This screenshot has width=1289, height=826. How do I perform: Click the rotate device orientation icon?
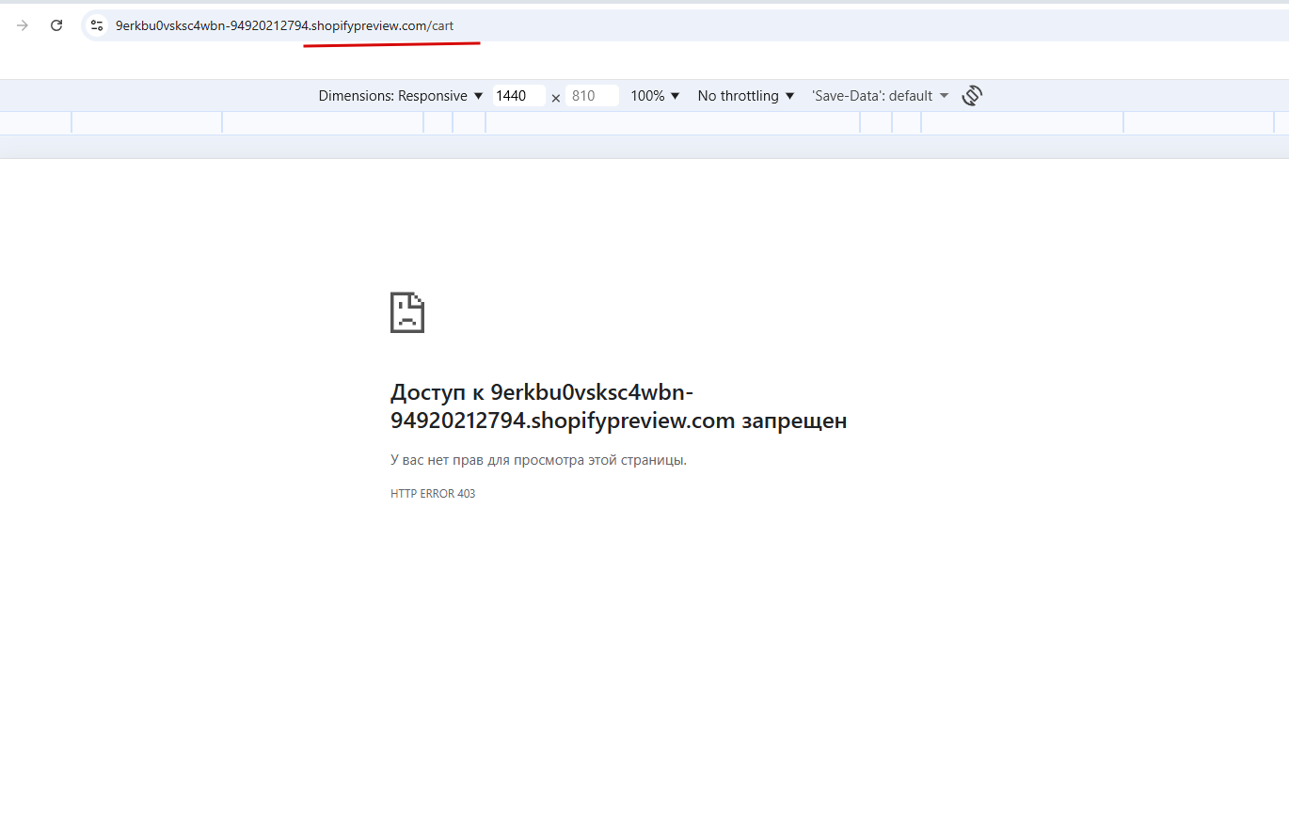coord(972,95)
